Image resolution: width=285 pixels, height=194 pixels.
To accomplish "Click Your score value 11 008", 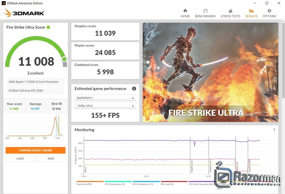I will coord(14,109).
